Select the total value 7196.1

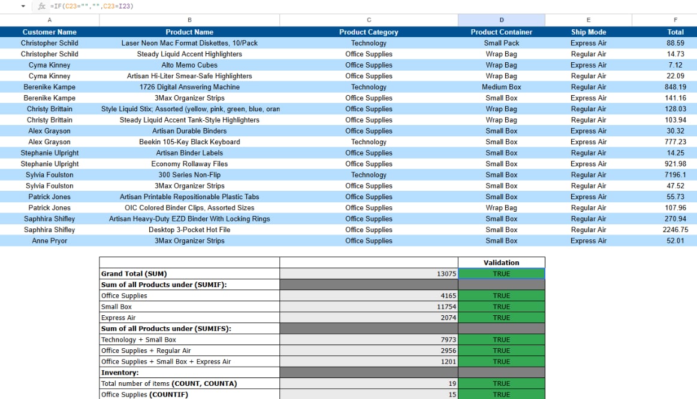[675, 175]
